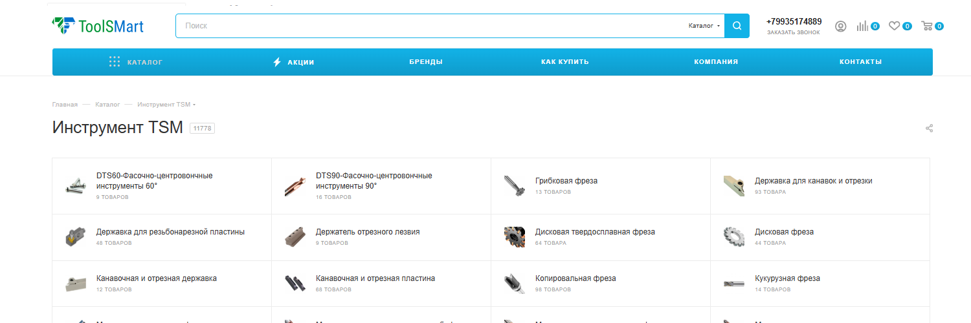Open DTS90-Фасочно-центровочные инструменты 90° category
This screenshot has height=323, width=971.
tap(374, 180)
